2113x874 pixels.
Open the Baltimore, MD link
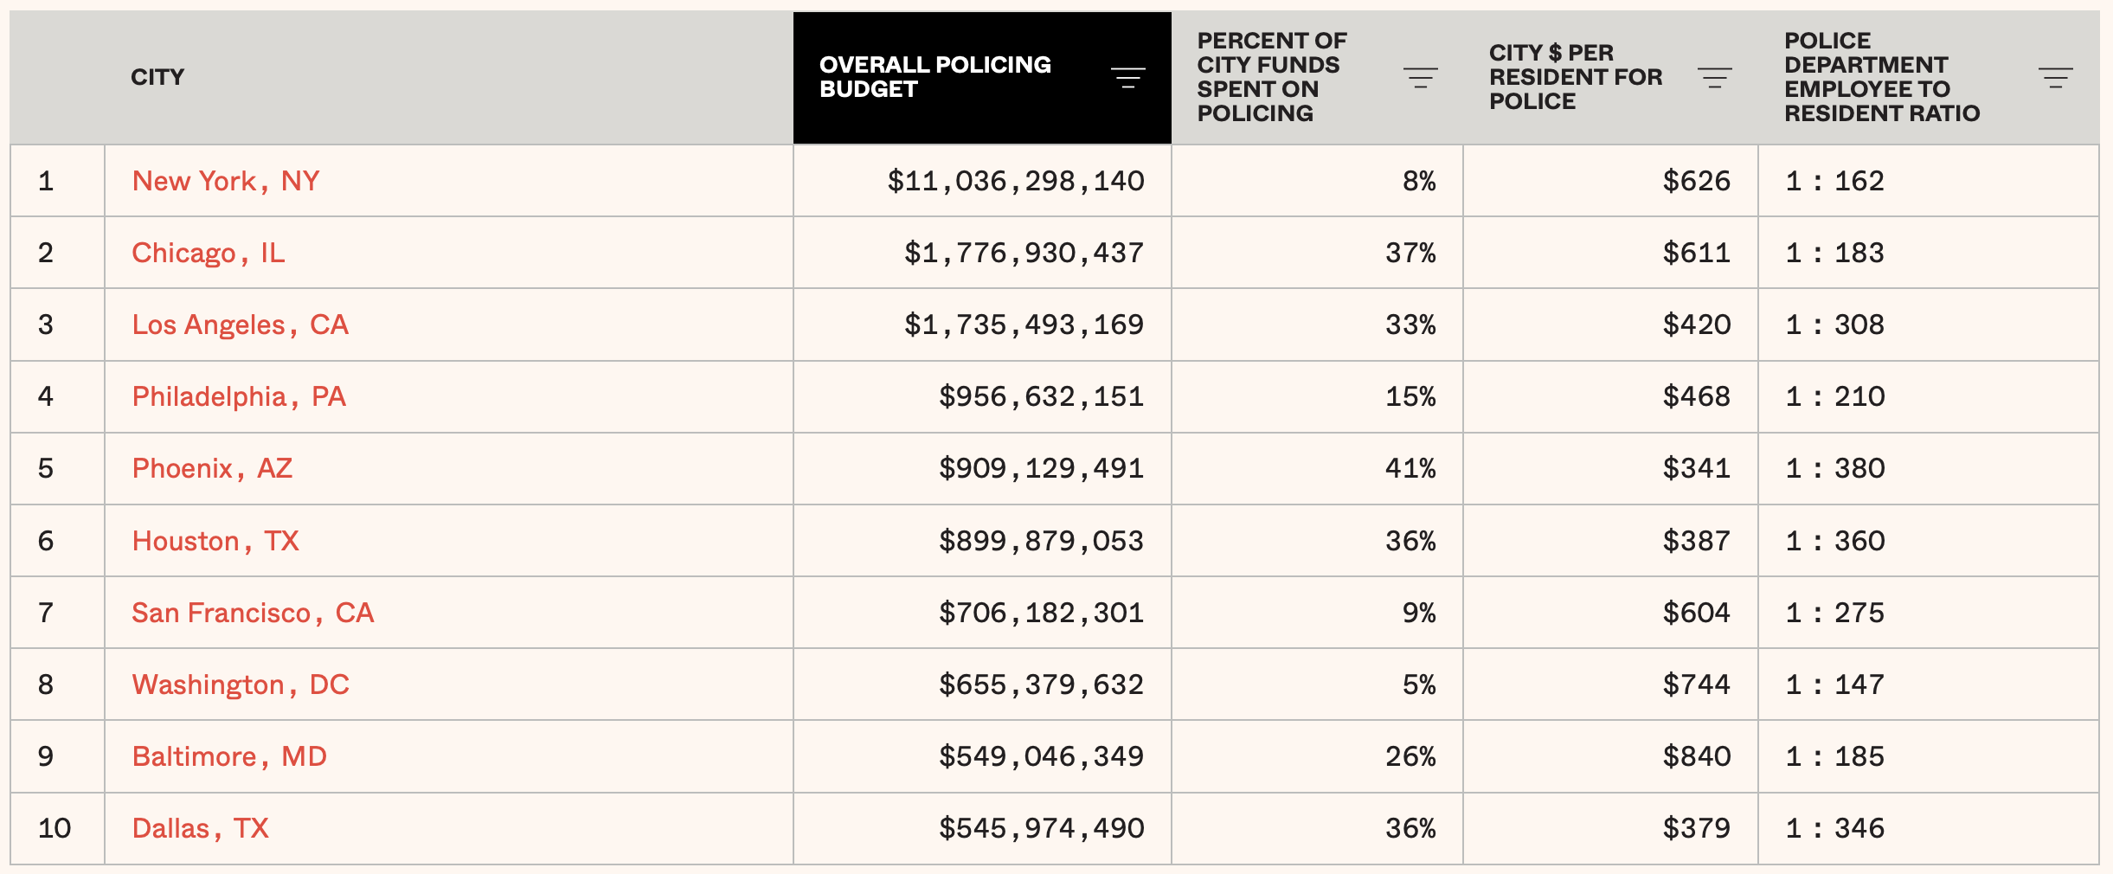pyautogui.click(x=229, y=756)
